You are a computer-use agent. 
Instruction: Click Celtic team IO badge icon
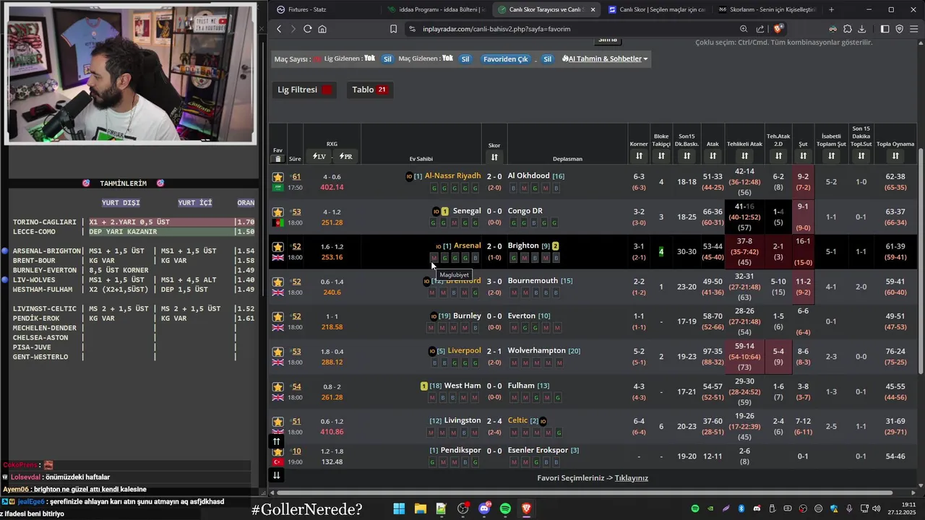(x=543, y=421)
